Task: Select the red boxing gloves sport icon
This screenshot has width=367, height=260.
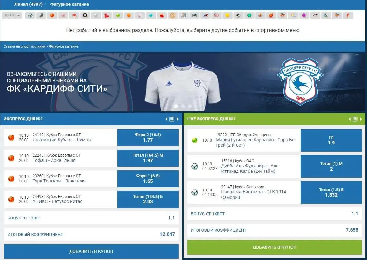Action: 107,15
